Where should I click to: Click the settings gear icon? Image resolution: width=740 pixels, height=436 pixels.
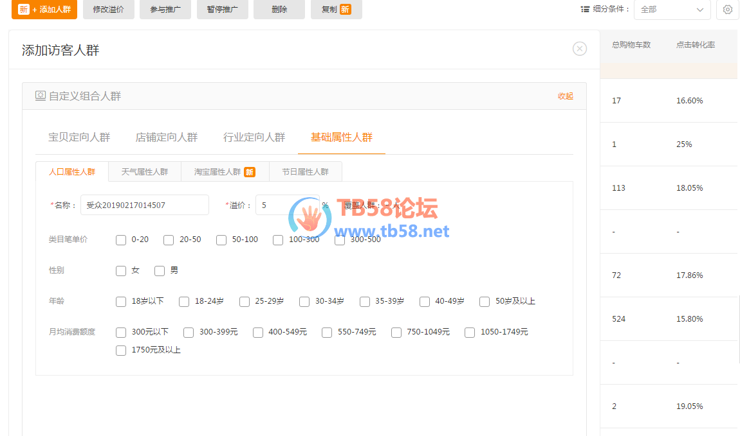[727, 10]
